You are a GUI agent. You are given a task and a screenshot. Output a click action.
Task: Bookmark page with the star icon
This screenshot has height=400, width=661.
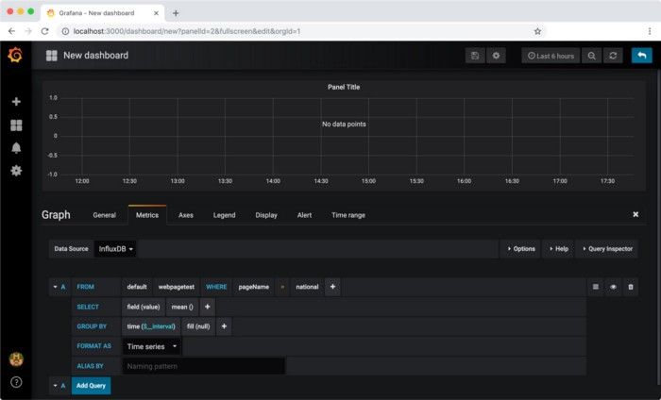click(x=537, y=31)
